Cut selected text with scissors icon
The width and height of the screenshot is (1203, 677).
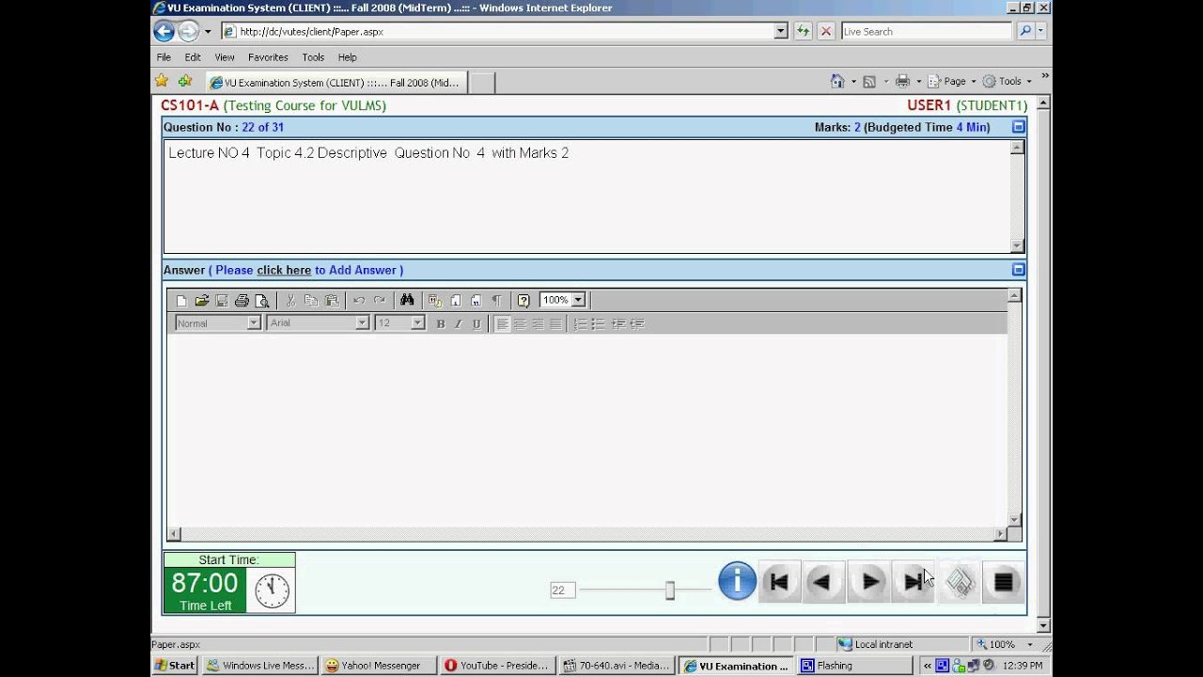290,301
